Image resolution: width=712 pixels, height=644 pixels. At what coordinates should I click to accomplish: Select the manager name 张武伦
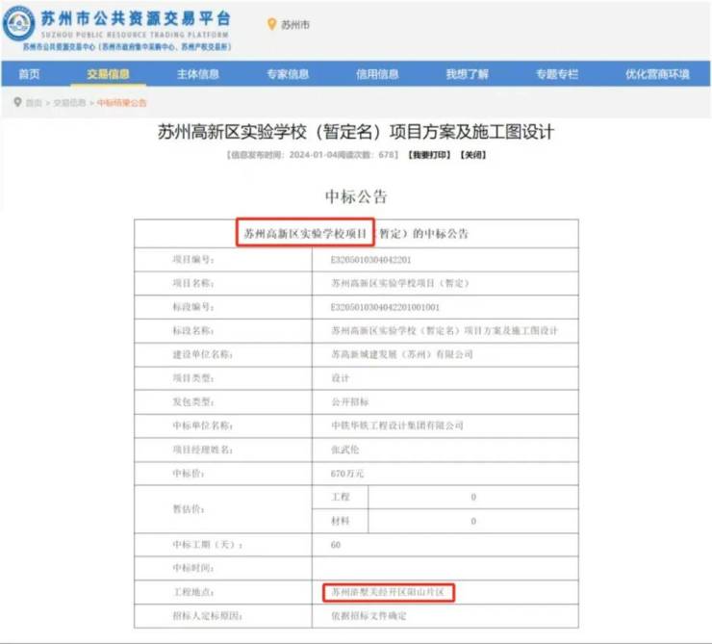pyautogui.click(x=345, y=450)
